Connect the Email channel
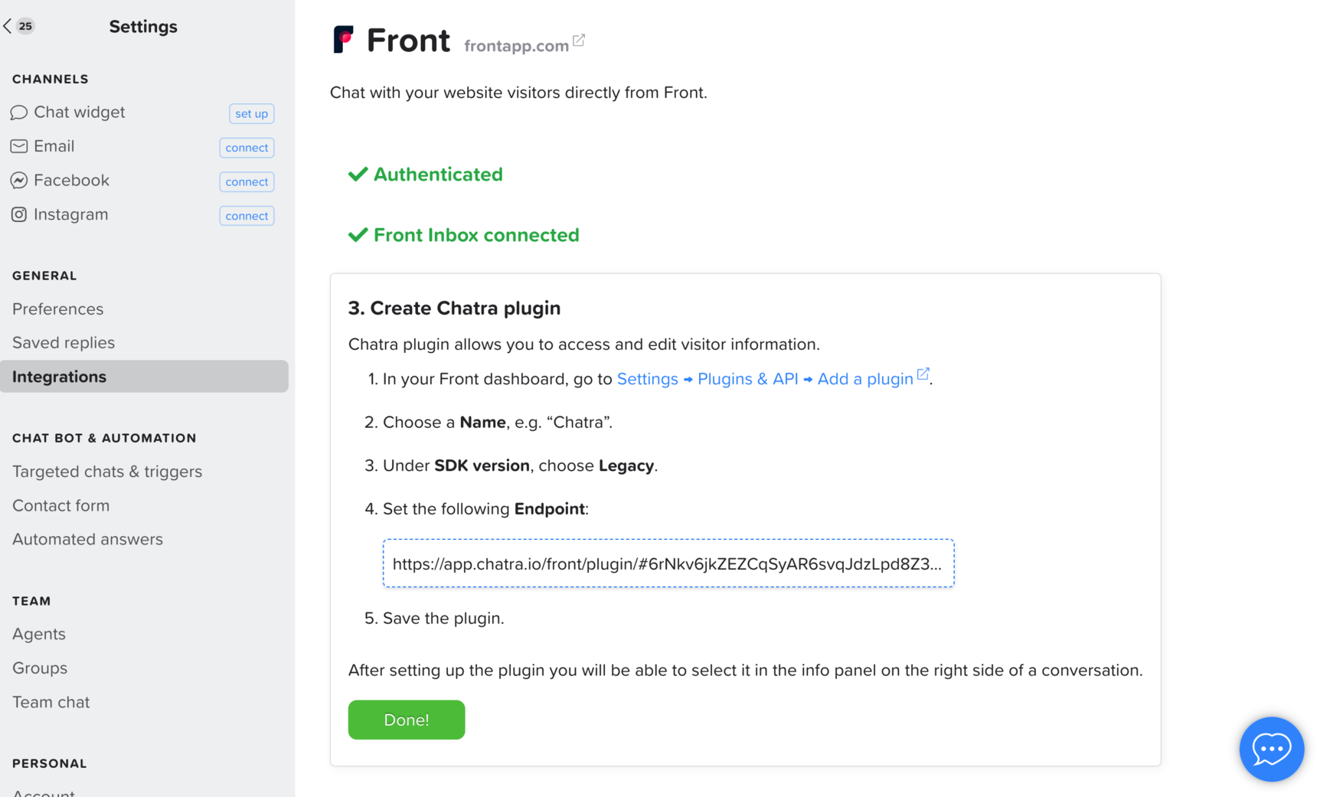 pos(247,148)
